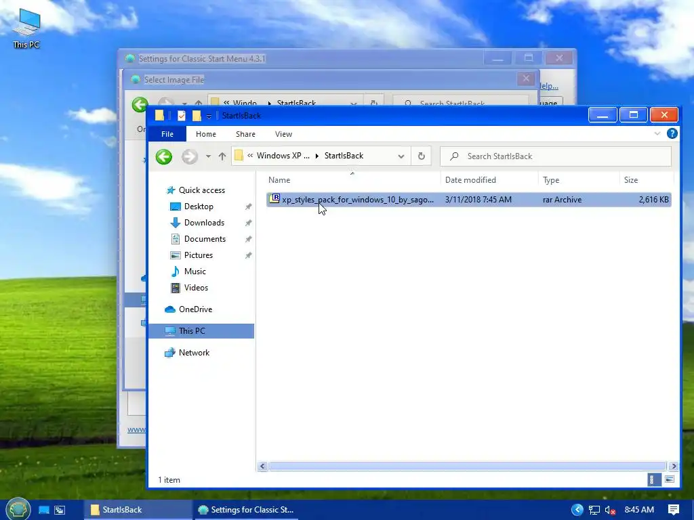Click the pin icon next to Downloads
Viewport: 694px width, 520px height.
(248, 223)
